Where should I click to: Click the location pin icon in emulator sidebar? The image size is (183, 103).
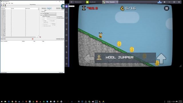(67, 29)
